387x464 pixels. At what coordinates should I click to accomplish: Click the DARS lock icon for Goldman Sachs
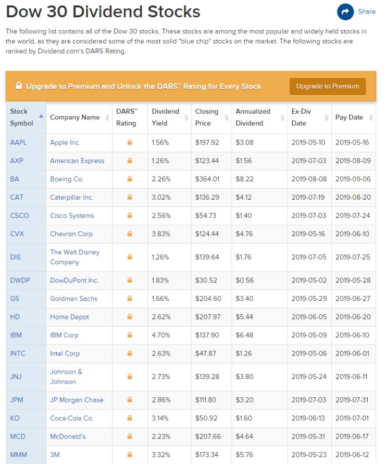click(130, 298)
